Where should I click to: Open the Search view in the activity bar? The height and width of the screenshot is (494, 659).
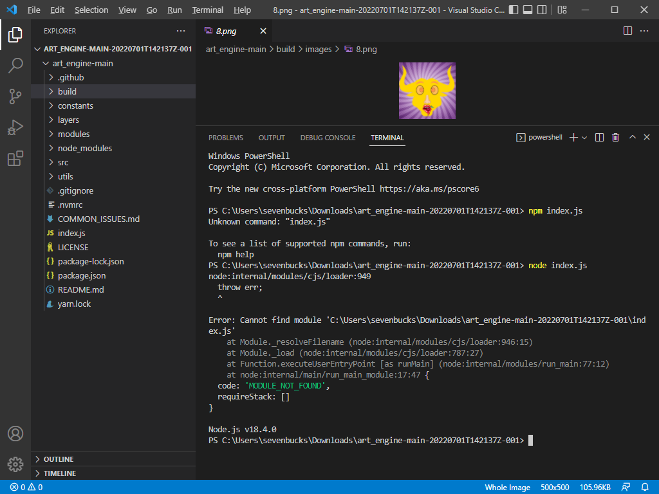coord(15,65)
